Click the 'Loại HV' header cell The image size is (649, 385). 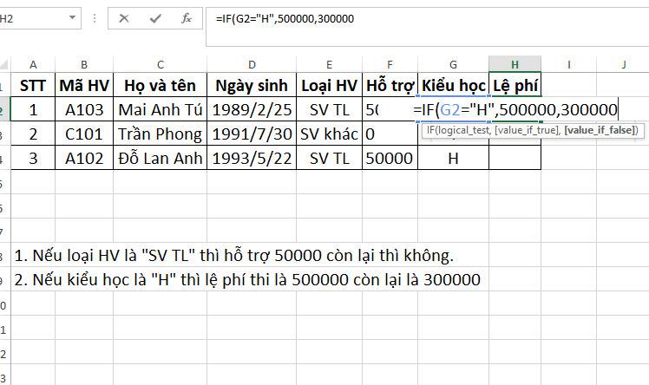point(329,85)
